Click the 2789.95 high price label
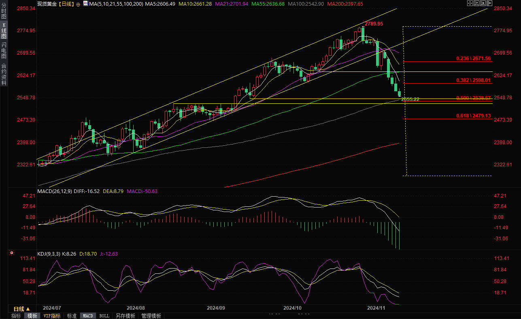This screenshot has height=319, width=521. tap(374, 24)
